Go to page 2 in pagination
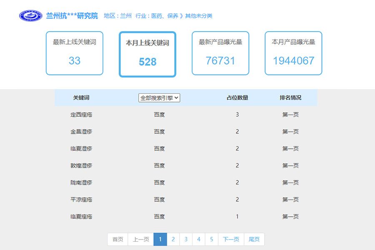Viewport: 375px width, 250px height. [173, 239]
